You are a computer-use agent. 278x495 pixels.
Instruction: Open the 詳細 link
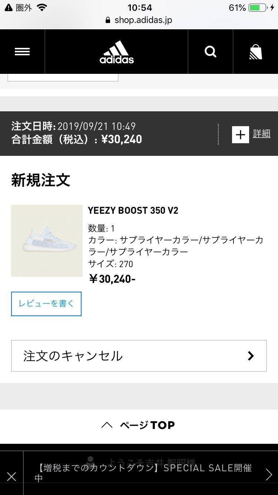point(262,134)
